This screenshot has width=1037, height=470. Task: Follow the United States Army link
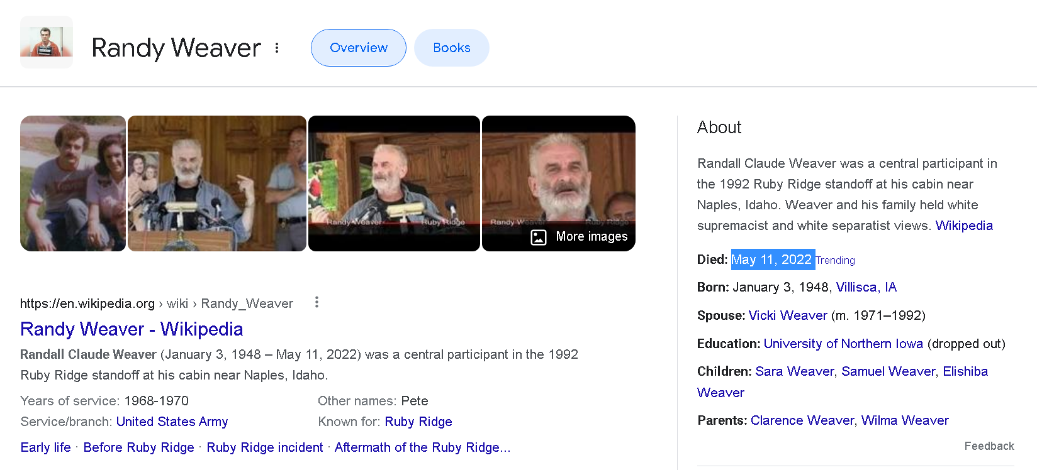172,422
